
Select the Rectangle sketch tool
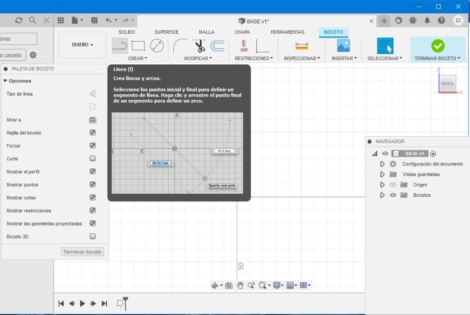(138, 46)
